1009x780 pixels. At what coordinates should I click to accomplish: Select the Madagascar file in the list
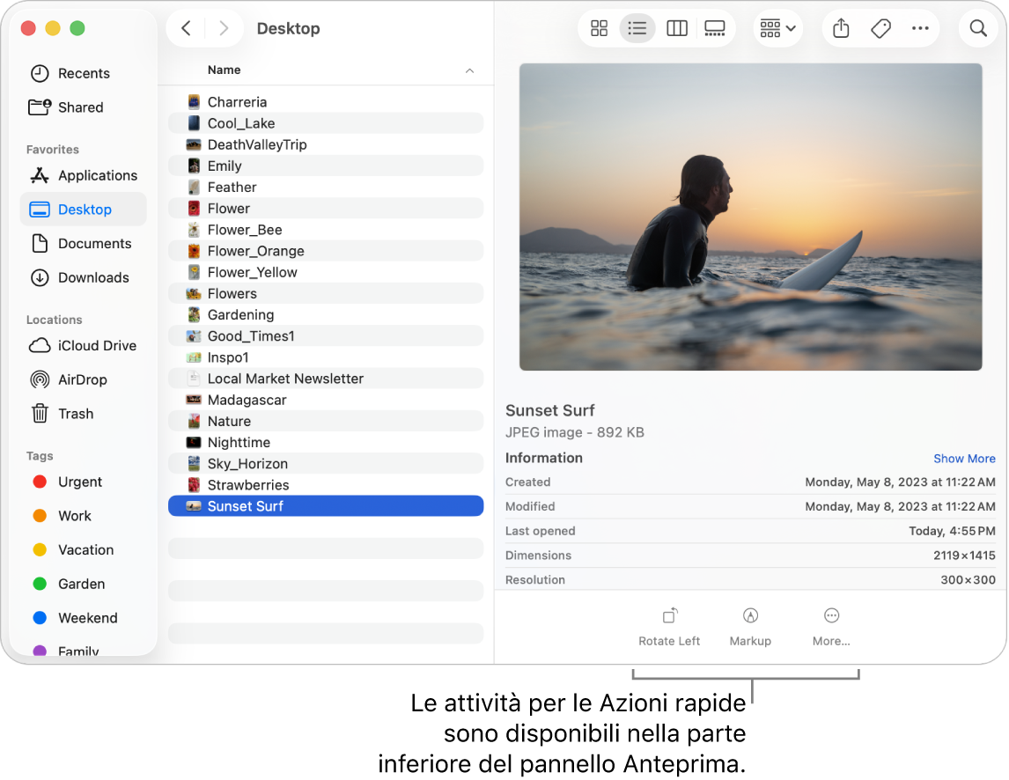pyautogui.click(x=247, y=400)
